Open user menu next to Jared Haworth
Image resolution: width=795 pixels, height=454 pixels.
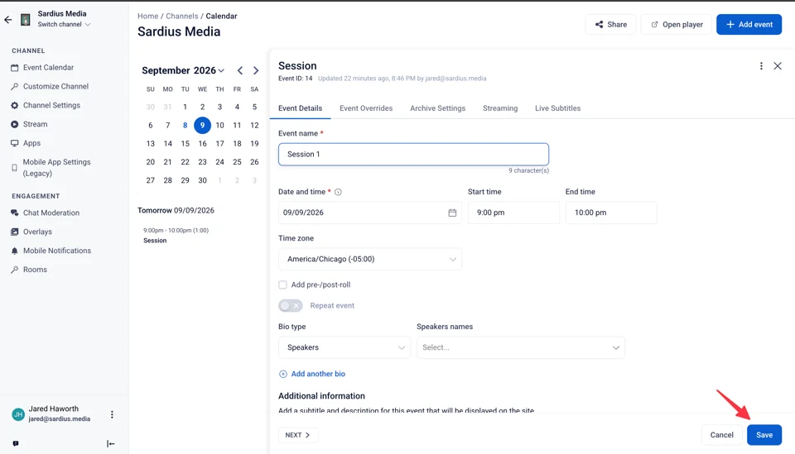[x=112, y=414]
